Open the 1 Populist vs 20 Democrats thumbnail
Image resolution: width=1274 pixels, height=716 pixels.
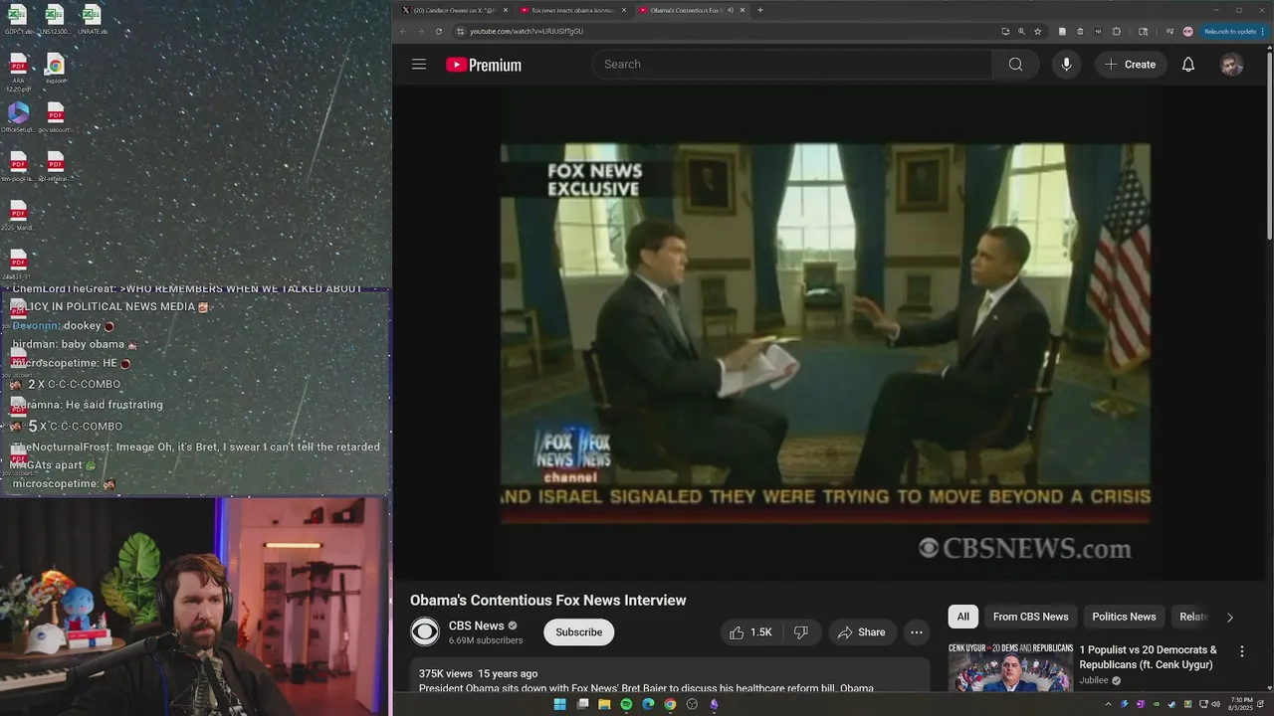point(1010,667)
